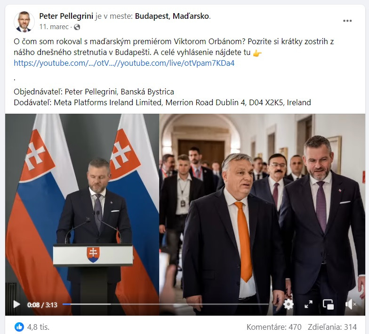This screenshot has width=369, height=334.
Task: Seek in the video progress bar
Action: point(166,304)
